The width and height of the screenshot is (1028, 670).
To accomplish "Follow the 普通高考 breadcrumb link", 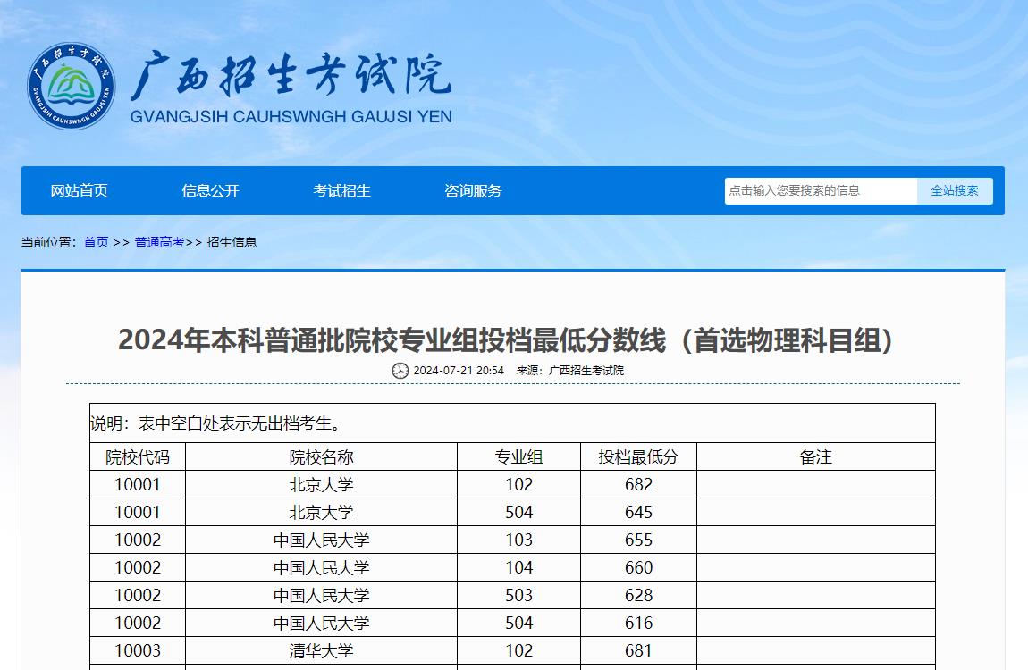I will tap(159, 242).
